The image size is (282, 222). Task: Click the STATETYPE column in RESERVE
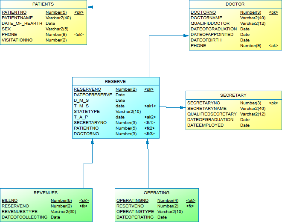coord(87,112)
